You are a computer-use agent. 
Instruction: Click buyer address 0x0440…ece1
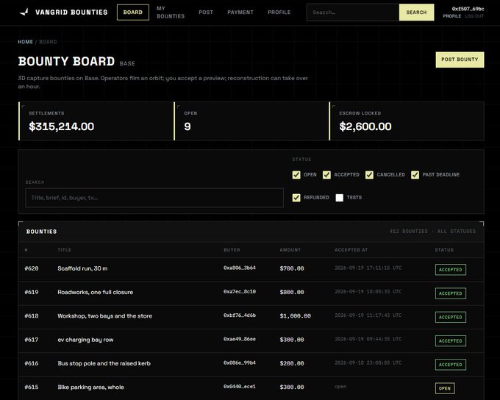(x=240, y=386)
